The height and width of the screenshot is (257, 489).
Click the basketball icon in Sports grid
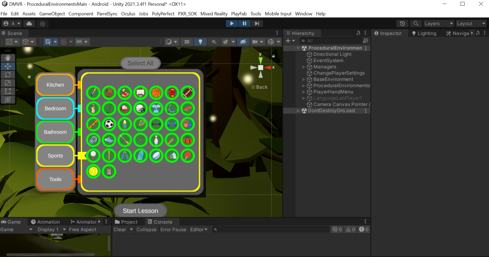coord(156,92)
